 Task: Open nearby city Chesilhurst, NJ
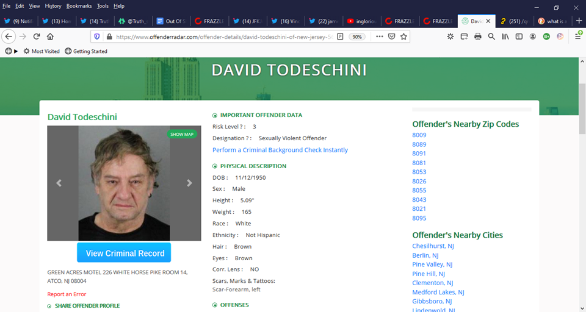433,246
